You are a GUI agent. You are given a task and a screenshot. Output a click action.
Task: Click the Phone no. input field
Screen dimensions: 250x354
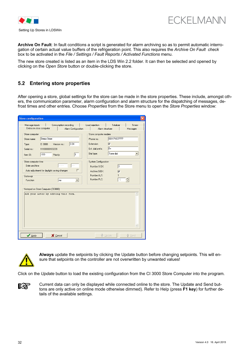pyautogui.click(x=123, y=139)
